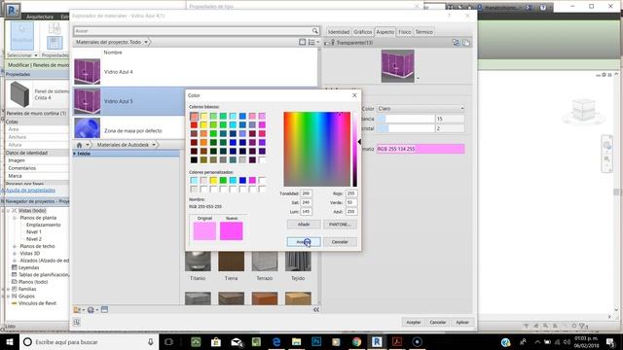Open Chrome from the taskbar
Image resolution: width=623 pixels, height=350 pixels.
point(356,341)
